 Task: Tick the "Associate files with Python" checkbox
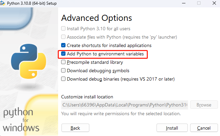click(63, 37)
